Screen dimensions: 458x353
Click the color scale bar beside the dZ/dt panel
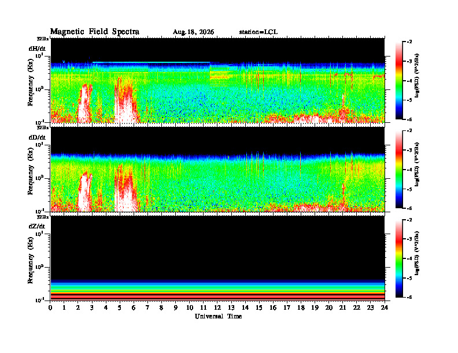[x=398, y=258]
